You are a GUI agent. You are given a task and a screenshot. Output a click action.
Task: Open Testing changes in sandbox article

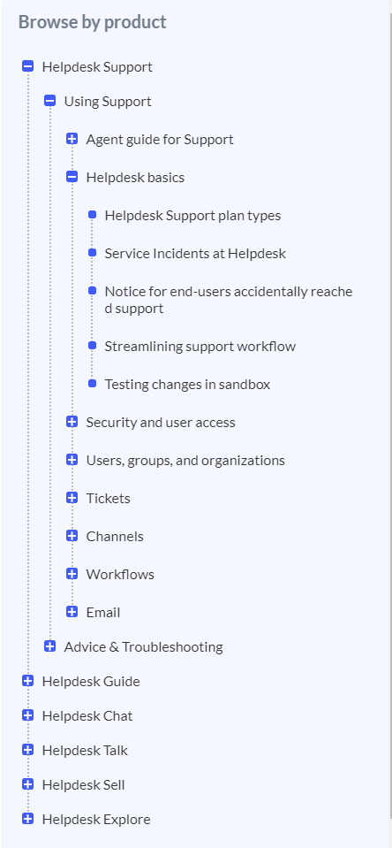click(x=187, y=384)
